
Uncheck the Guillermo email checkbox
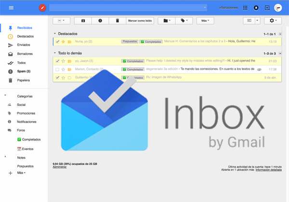tap(57, 77)
